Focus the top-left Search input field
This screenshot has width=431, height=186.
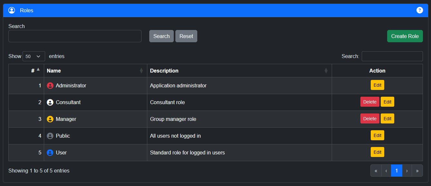click(75, 36)
